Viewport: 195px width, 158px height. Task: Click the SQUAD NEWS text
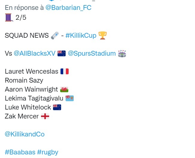[26, 36]
